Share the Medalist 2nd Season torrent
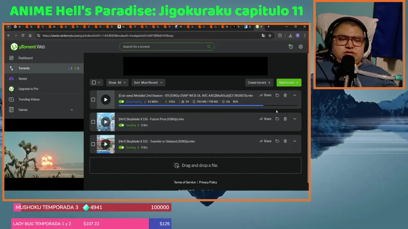The width and height of the screenshot is (408, 229). 266,95
